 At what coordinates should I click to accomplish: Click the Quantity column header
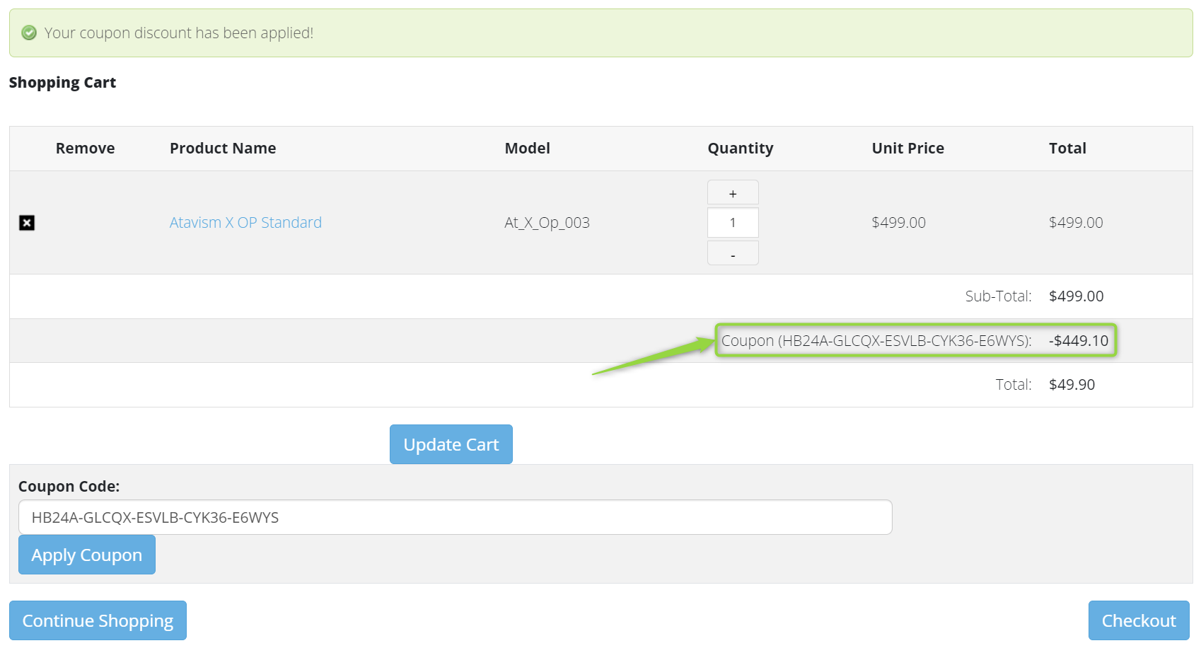(740, 149)
